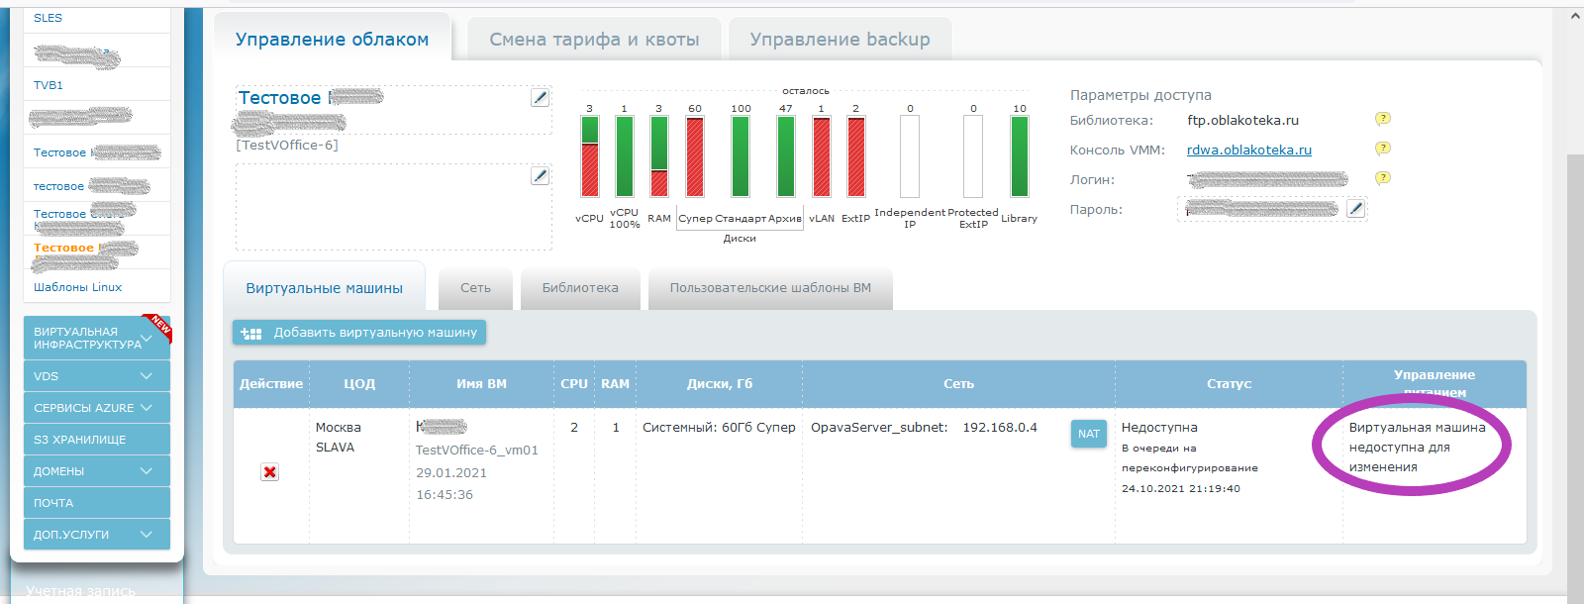Image resolution: width=1584 pixels, height=604 pixels.
Task: Click the NAT badge in network column
Action: 1088,434
